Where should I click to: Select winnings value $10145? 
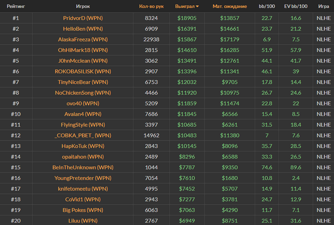187,146
